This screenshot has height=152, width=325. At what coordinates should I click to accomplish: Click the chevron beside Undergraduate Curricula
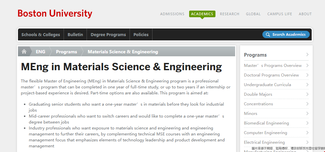307,84
